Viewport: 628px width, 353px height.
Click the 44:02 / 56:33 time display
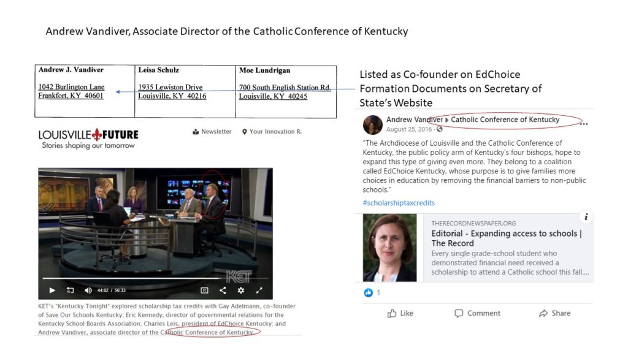click(112, 290)
